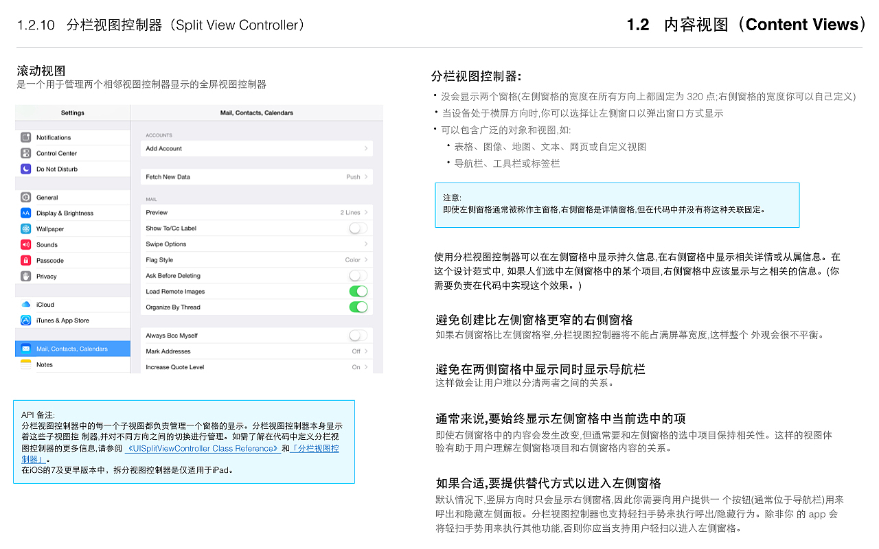Open the Flag Style Color option
Image resolution: width=879 pixels, height=549 pixels.
(x=354, y=259)
